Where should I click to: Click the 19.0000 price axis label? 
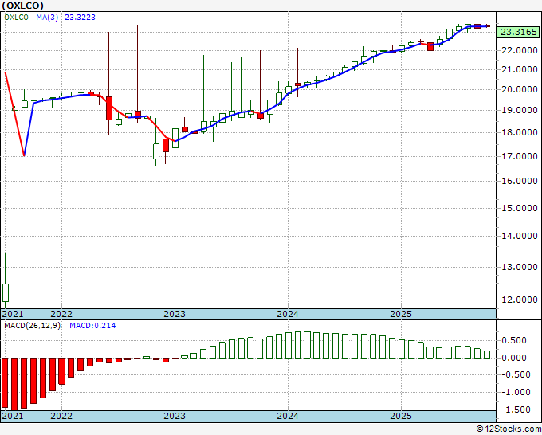pyautogui.click(x=520, y=110)
